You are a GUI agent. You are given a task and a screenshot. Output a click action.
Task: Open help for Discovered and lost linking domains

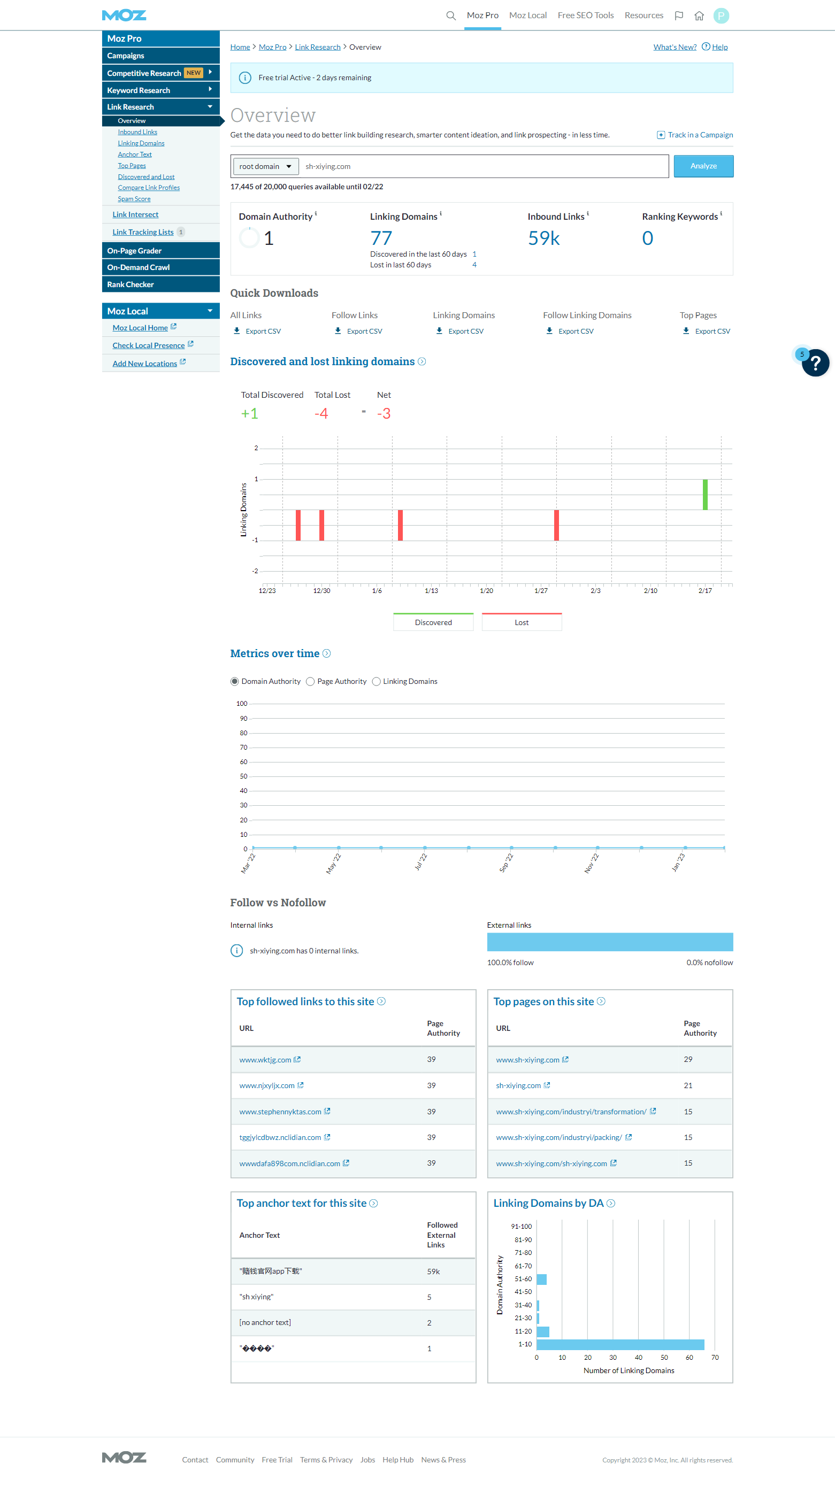point(422,361)
